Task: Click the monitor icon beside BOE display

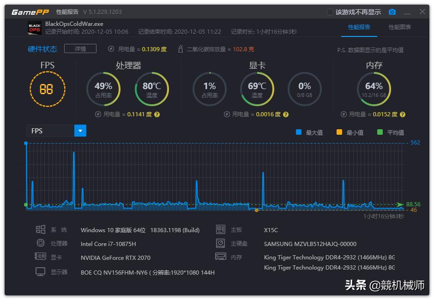Action: click(41, 272)
